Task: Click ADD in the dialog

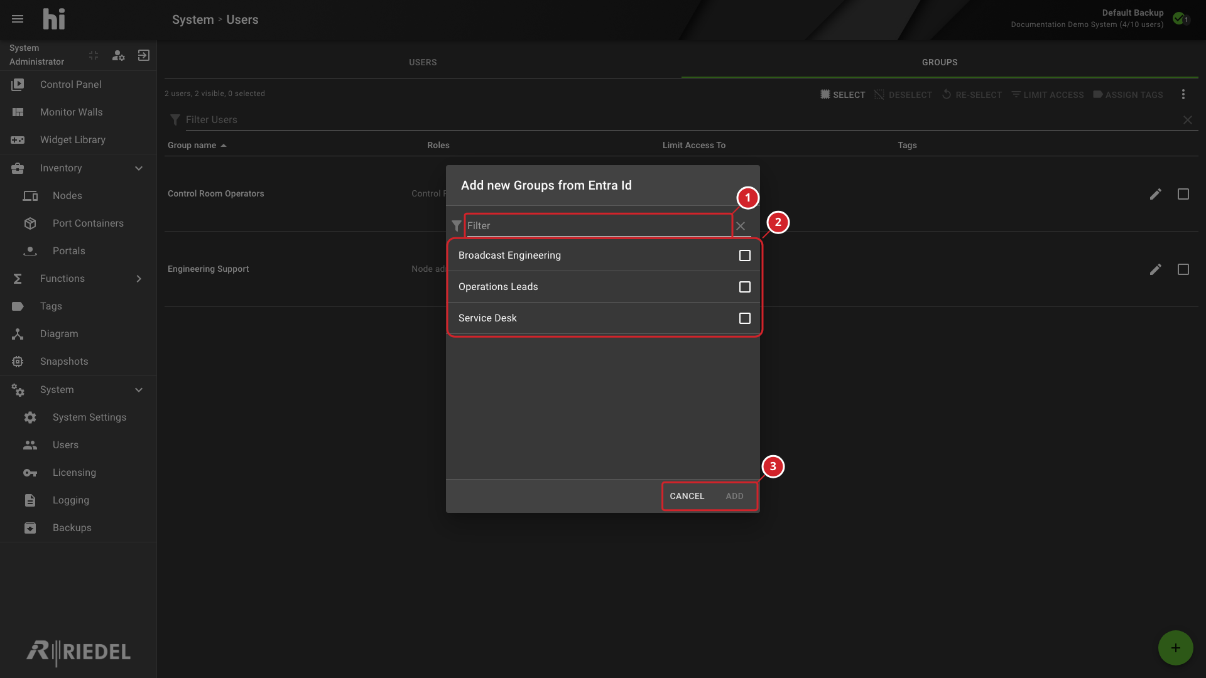Action: coord(734,496)
